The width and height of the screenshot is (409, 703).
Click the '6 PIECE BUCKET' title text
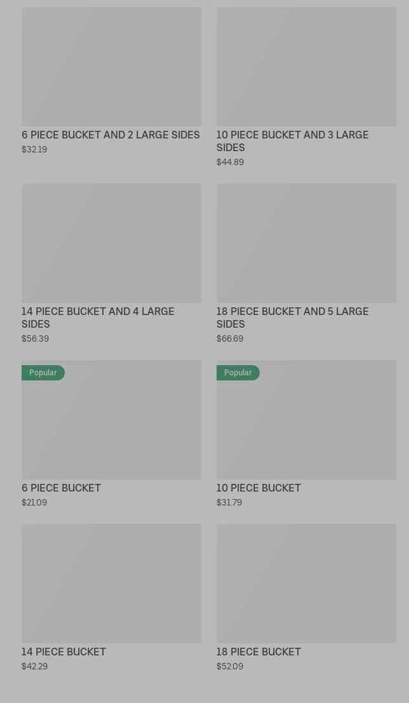61,488
